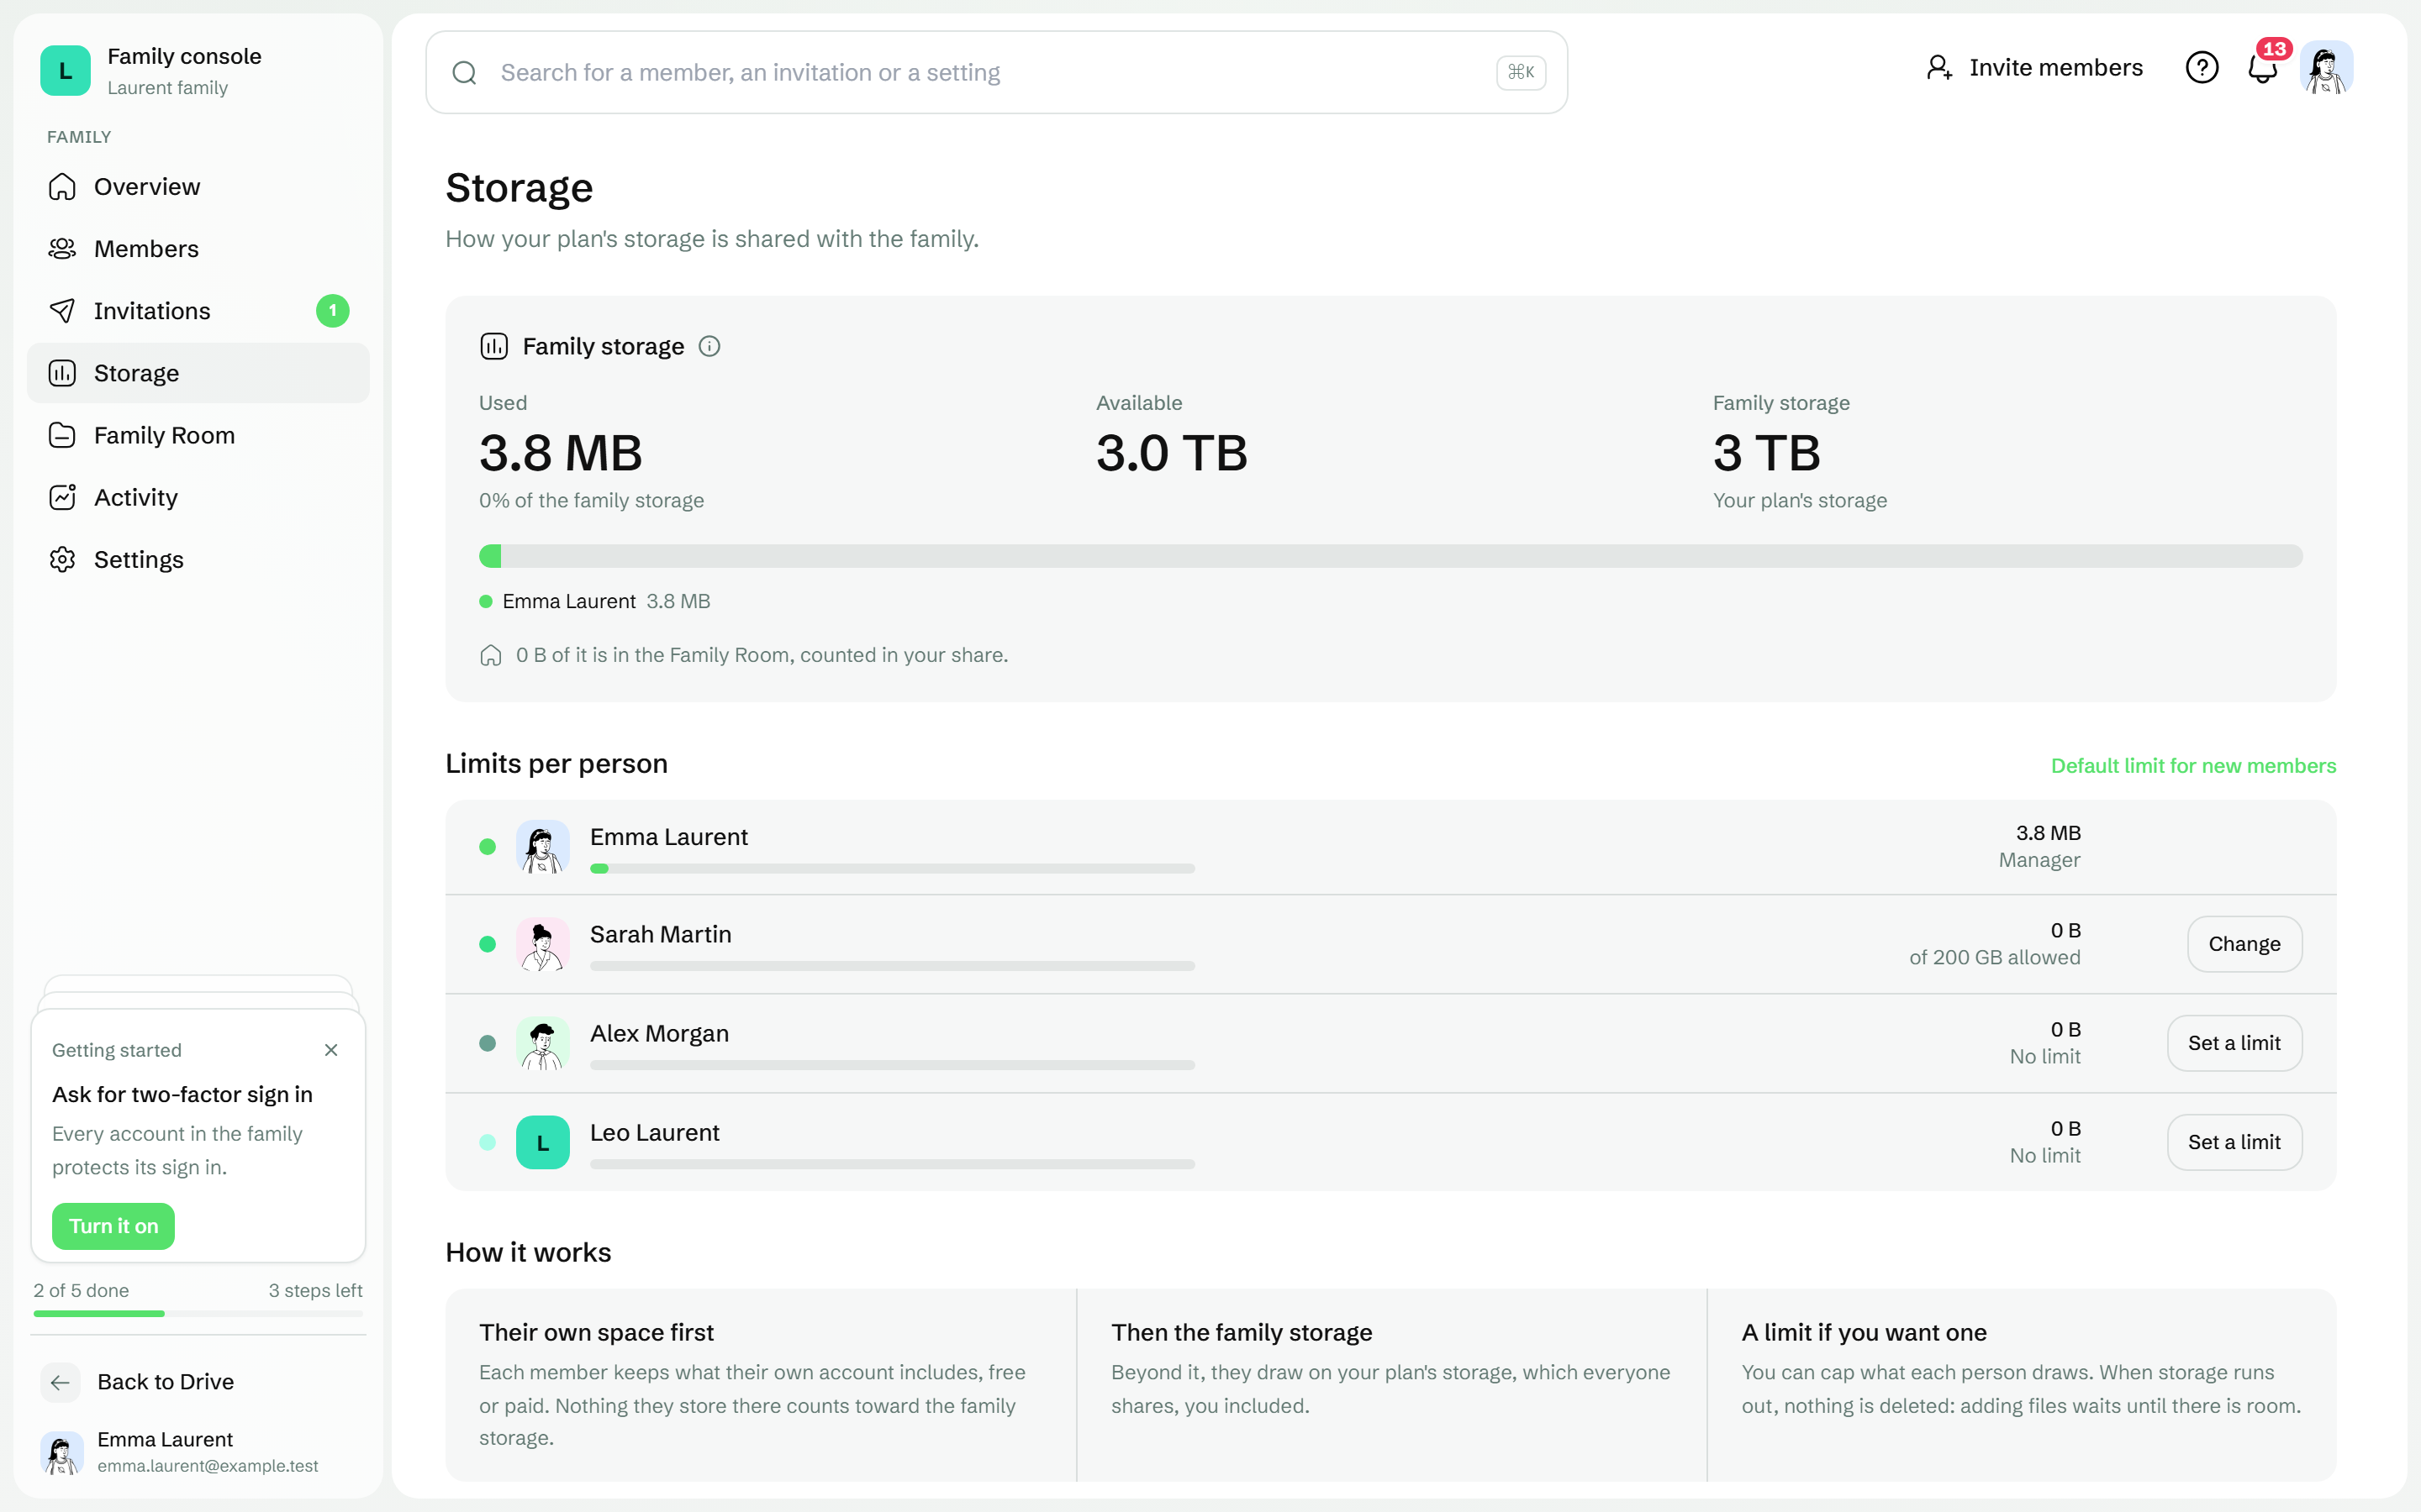Viewport: 2421px width, 1512px height.
Task: Open notifications bell with 13 badge
Action: tap(2263, 68)
